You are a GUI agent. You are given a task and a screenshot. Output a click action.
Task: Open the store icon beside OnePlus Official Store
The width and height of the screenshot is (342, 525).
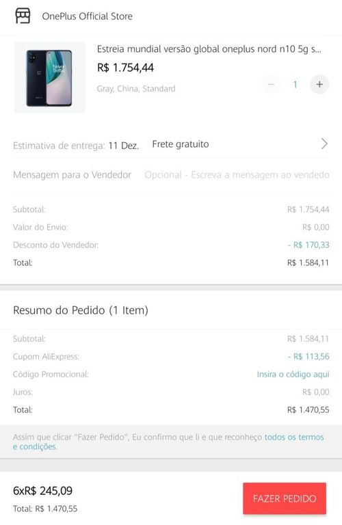(23, 16)
